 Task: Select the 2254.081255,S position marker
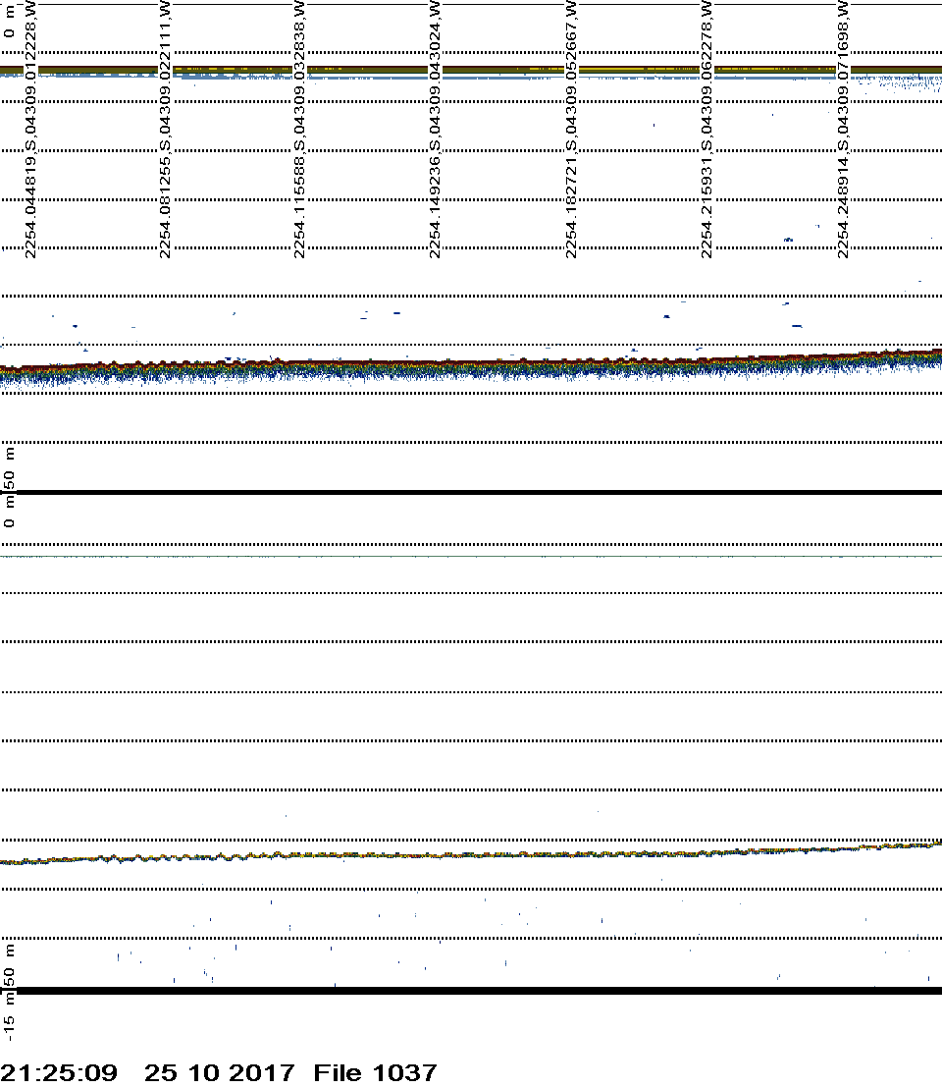coord(166,130)
